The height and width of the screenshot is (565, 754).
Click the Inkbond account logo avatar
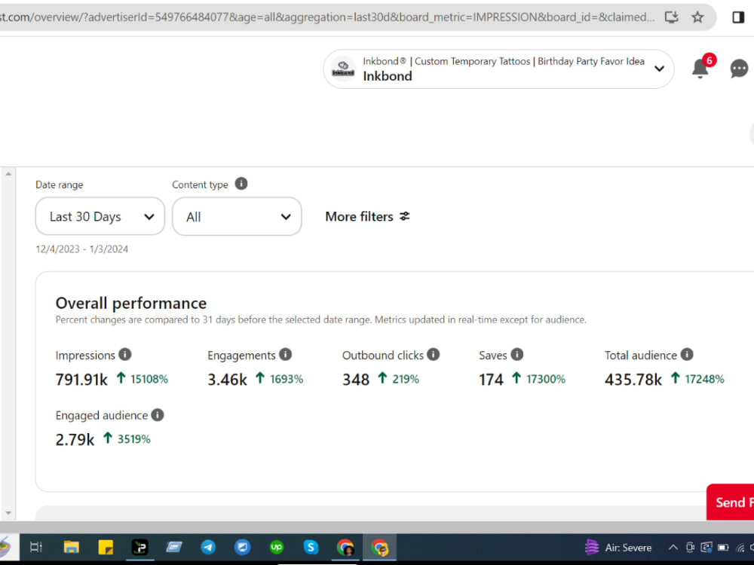pos(343,69)
